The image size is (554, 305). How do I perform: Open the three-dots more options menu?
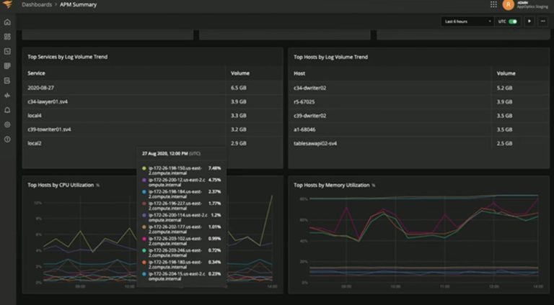click(x=543, y=22)
